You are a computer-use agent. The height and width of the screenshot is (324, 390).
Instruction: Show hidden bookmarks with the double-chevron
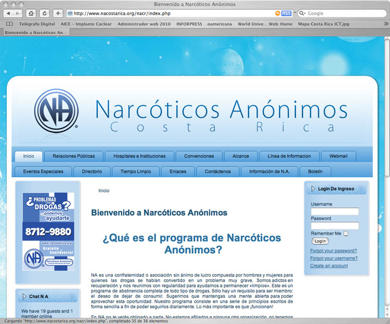pyautogui.click(x=386, y=24)
